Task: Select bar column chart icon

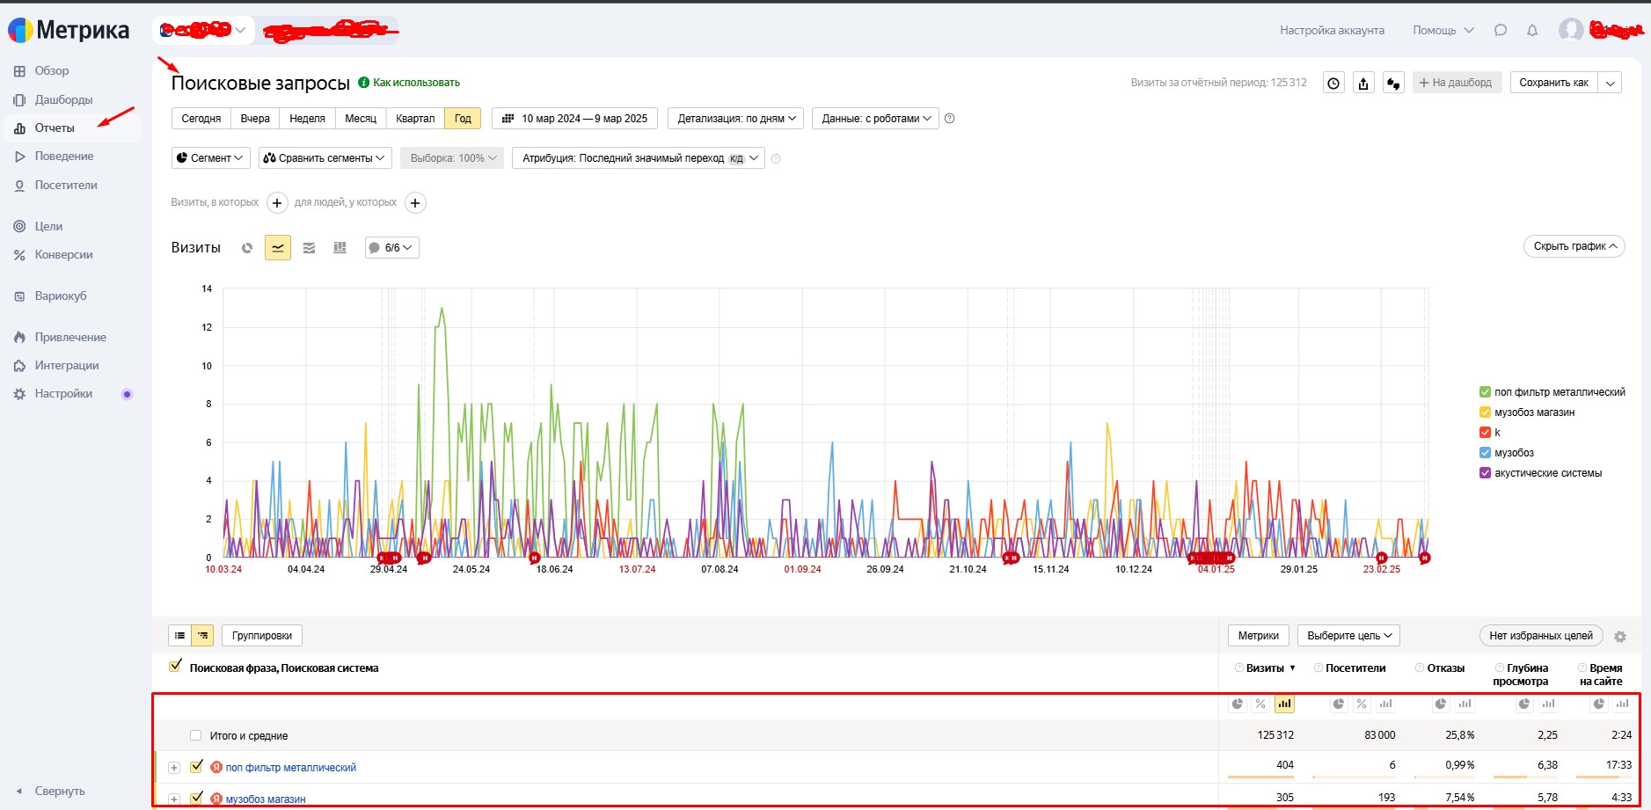Action: tap(340, 248)
